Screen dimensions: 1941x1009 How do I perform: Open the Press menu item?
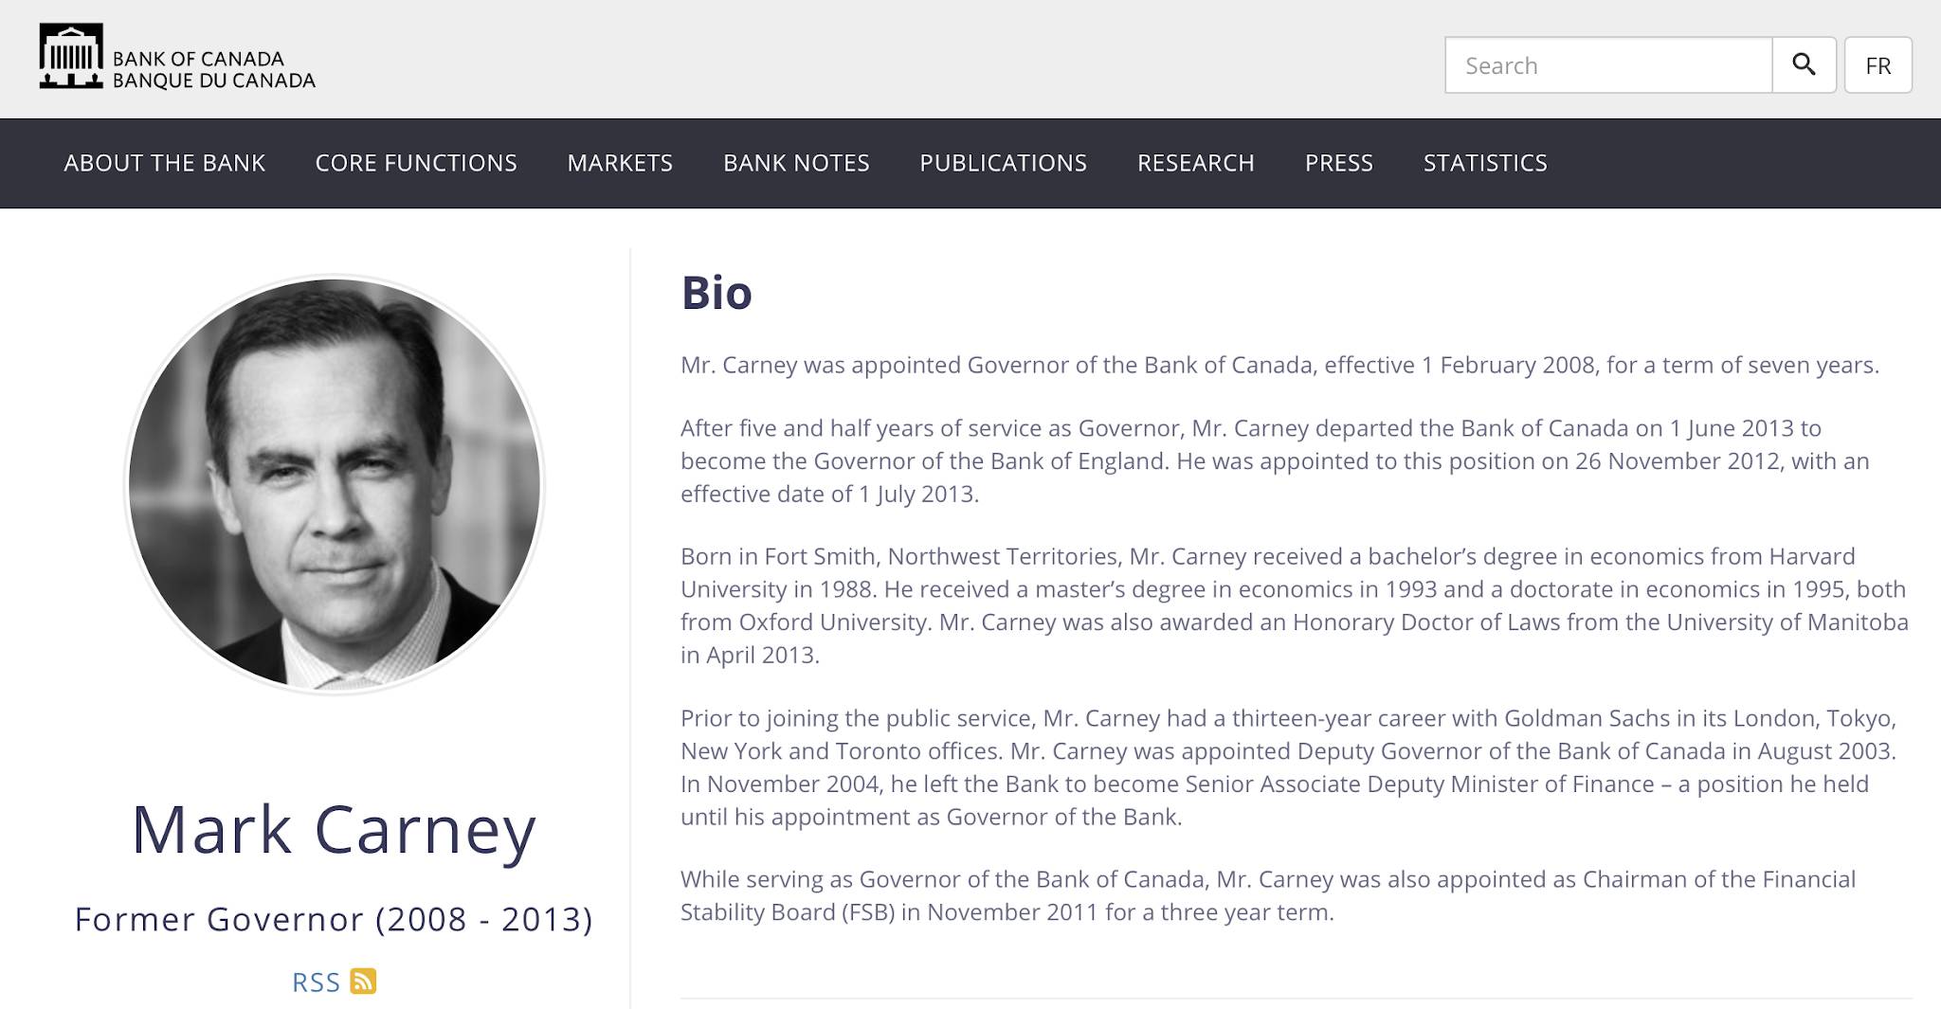coord(1339,163)
